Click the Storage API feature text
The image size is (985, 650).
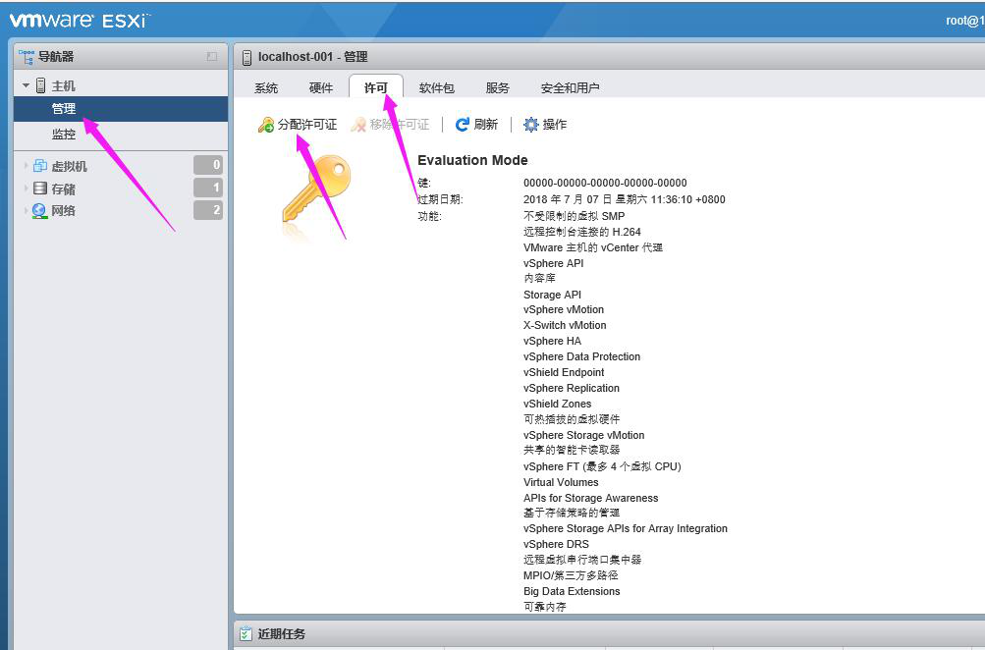tap(552, 295)
